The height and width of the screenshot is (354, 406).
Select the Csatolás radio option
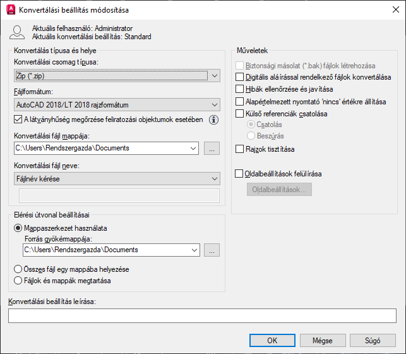tap(251, 125)
